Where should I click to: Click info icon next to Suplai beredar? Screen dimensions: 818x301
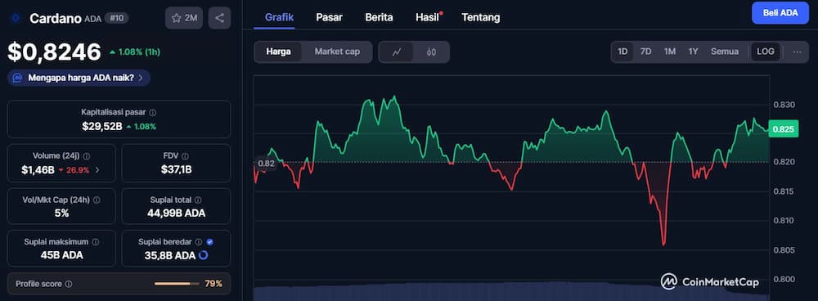pos(200,242)
